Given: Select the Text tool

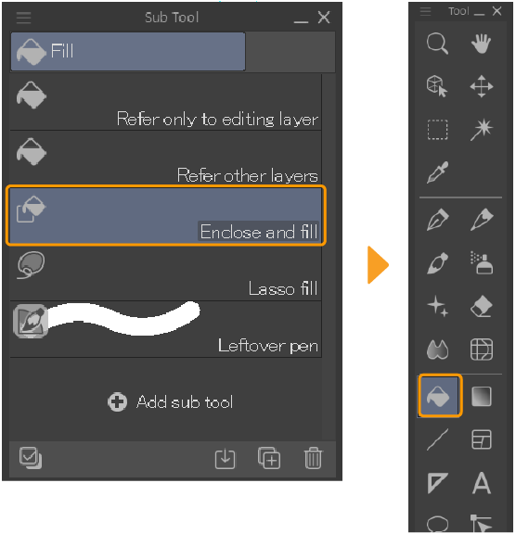Looking at the screenshot, I should (x=482, y=483).
